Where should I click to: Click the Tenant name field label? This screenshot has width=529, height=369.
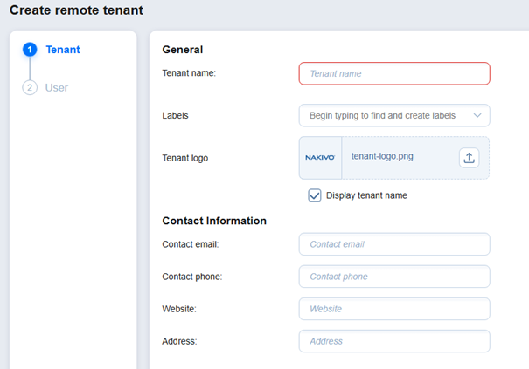tap(189, 74)
